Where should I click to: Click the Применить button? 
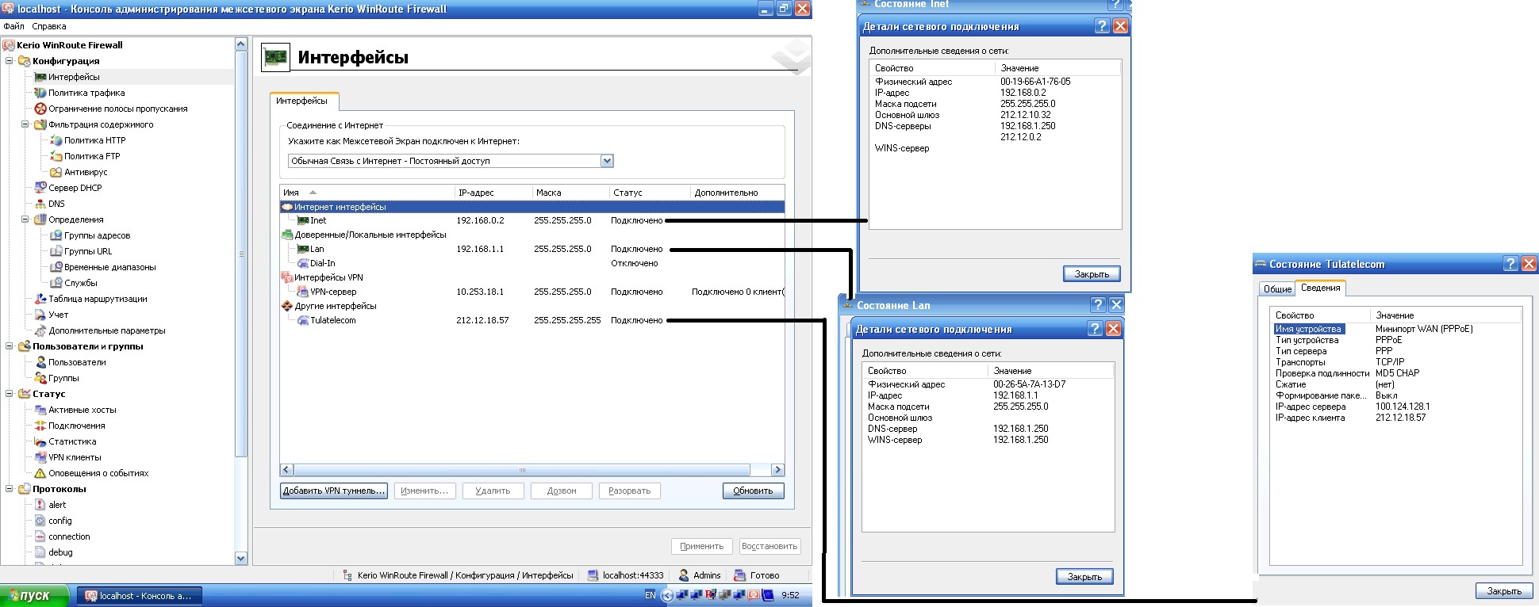[702, 546]
